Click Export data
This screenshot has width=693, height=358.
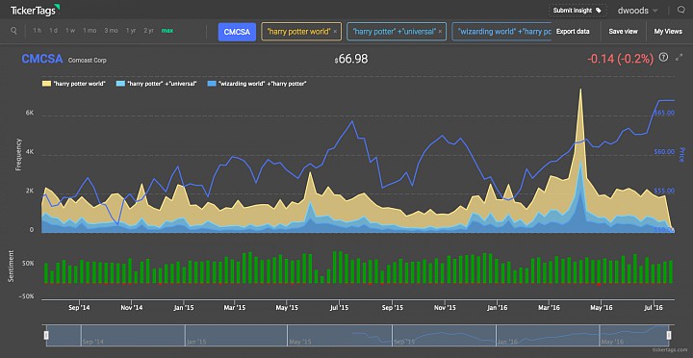tap(573, 32)
